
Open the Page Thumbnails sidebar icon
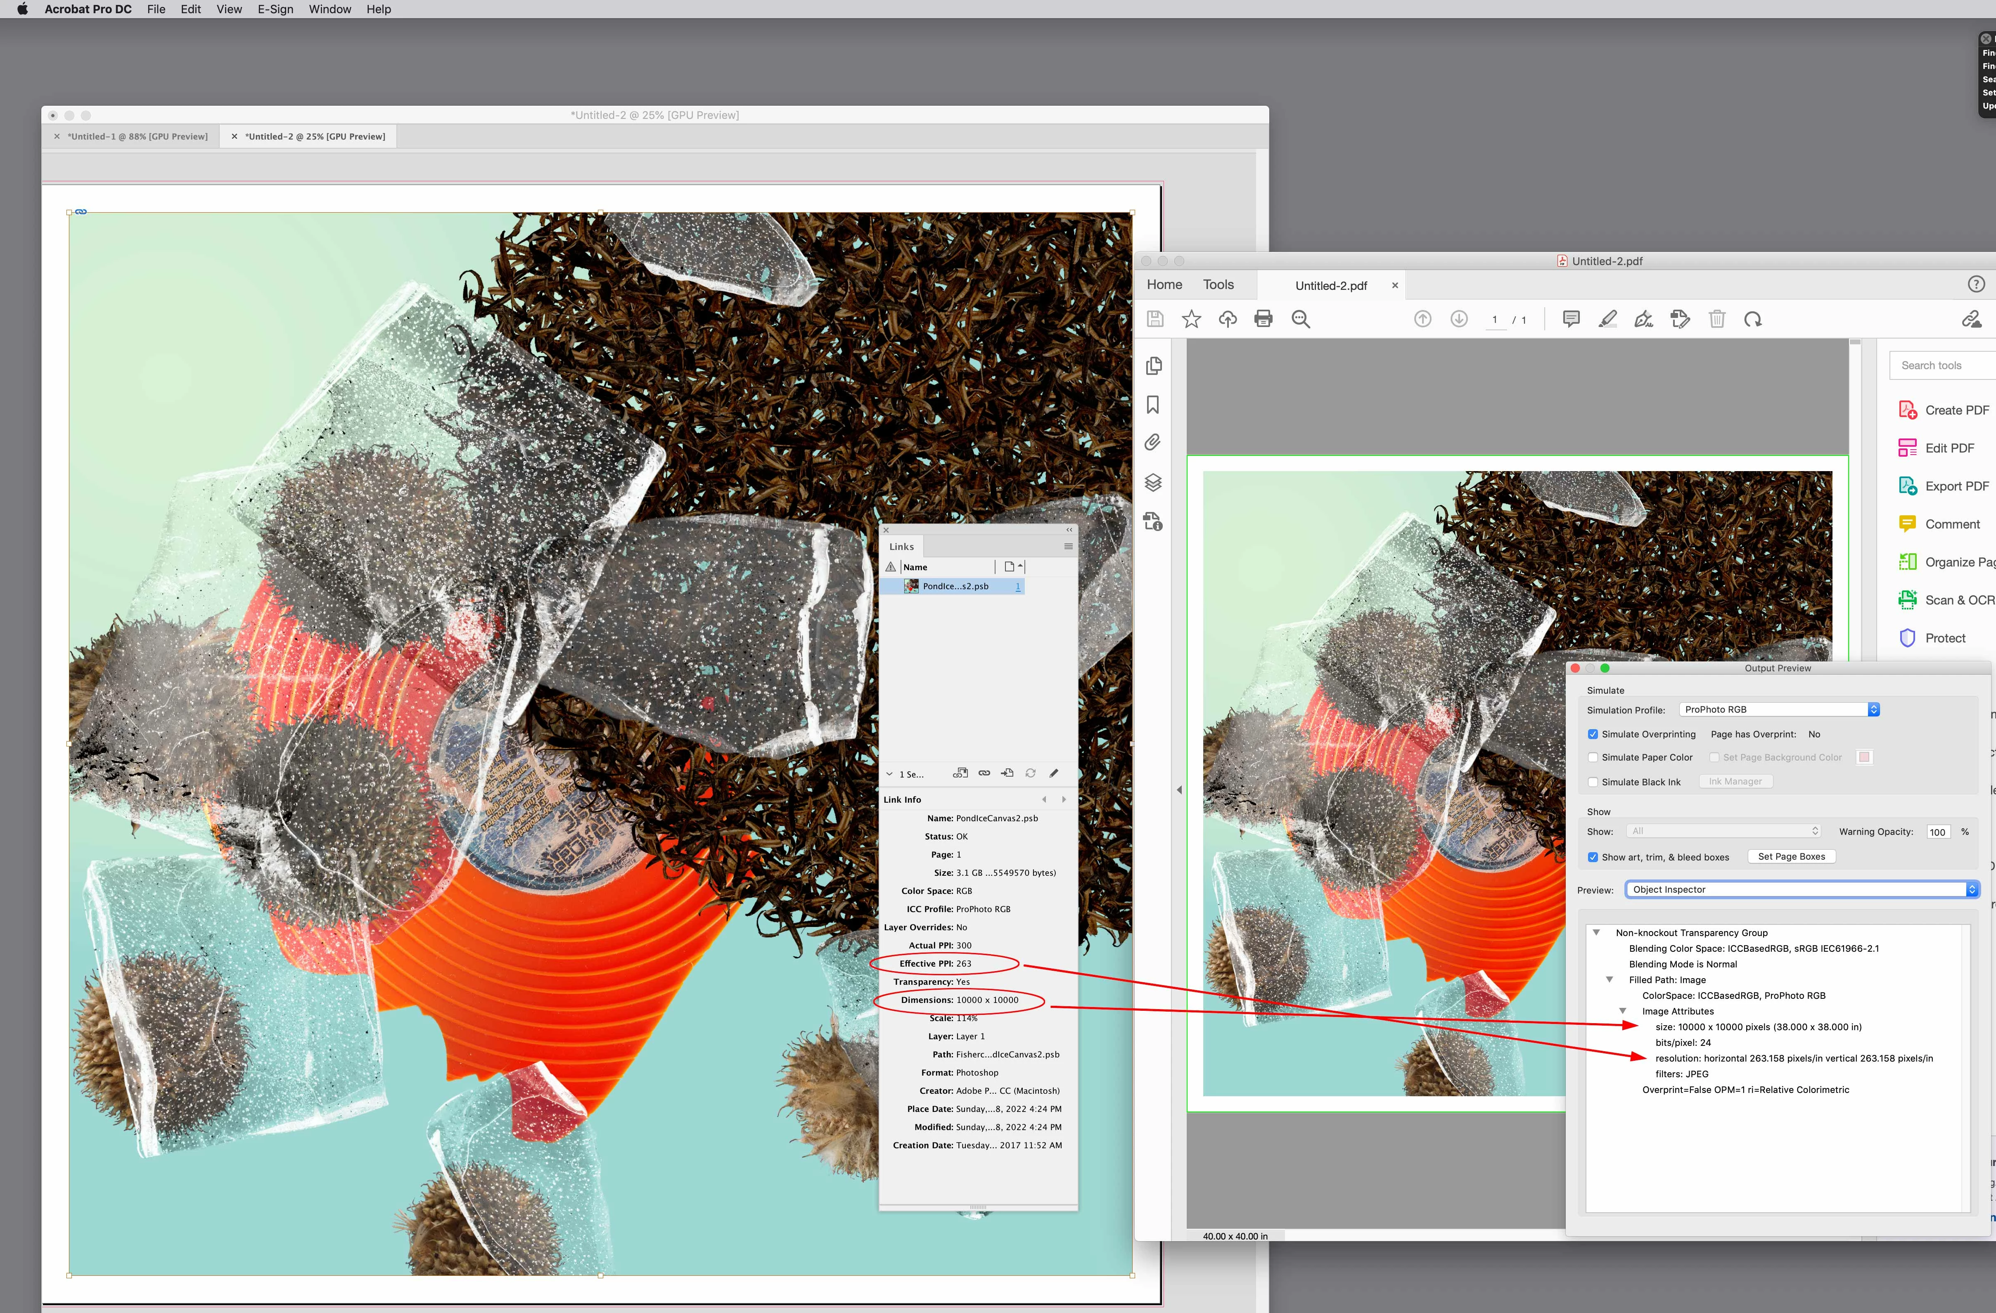coord(1154,365)
